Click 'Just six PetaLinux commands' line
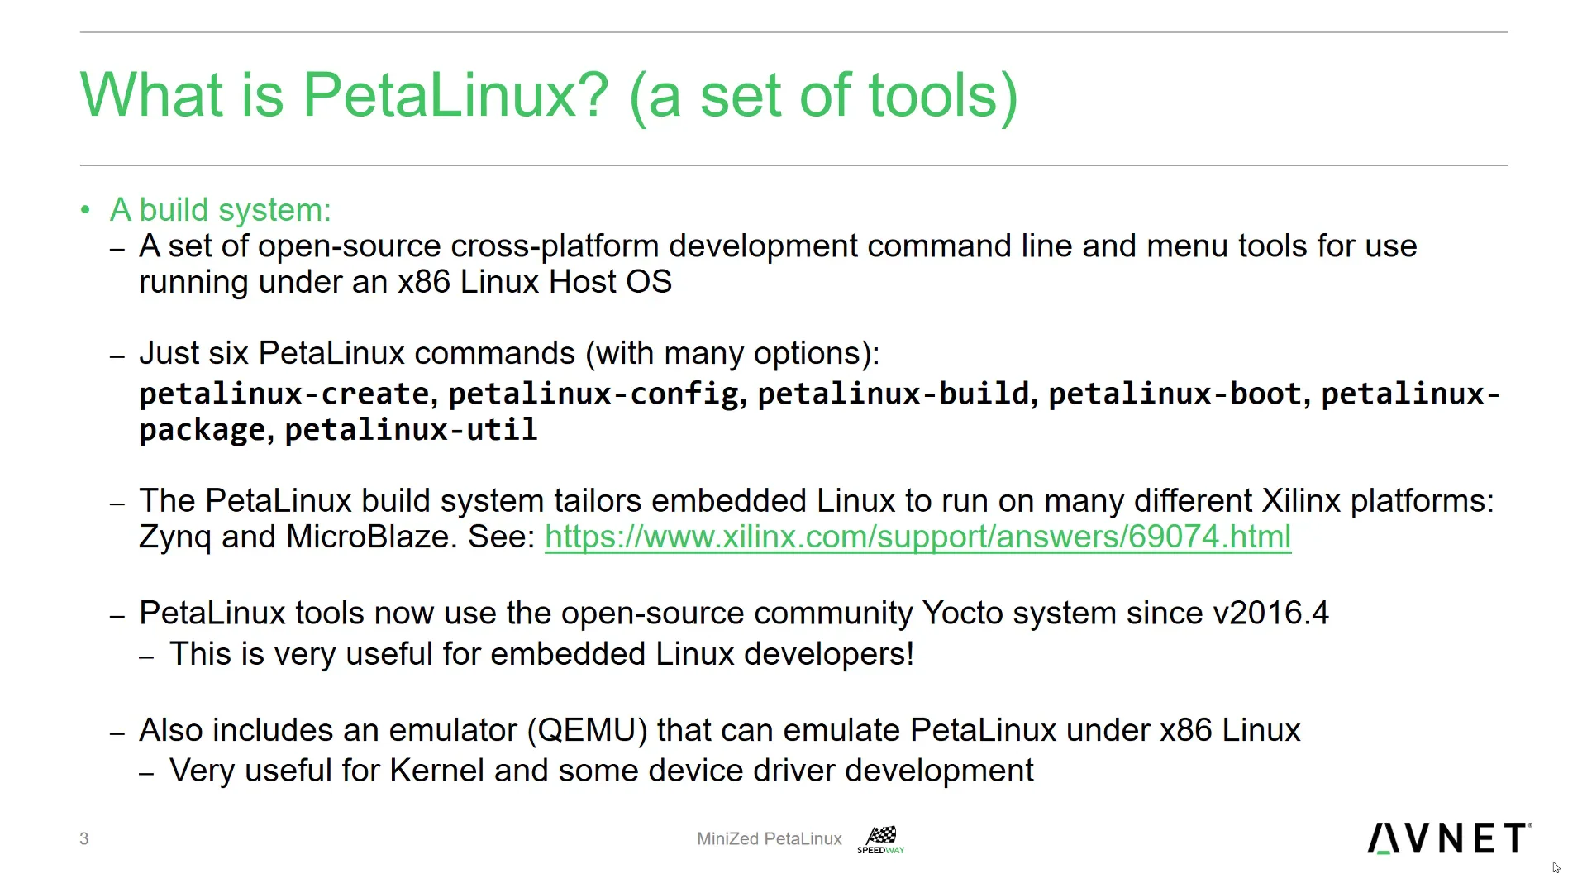Image resolution: width=1587 pixels, height=893 pixels. (509, 354)
